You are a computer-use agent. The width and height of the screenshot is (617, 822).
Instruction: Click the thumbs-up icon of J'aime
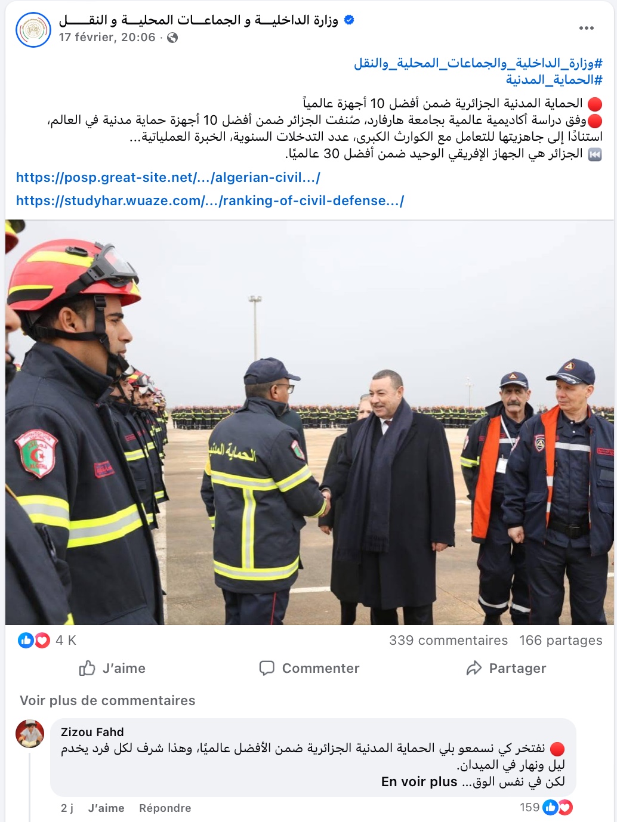click(x=87, y=668)
